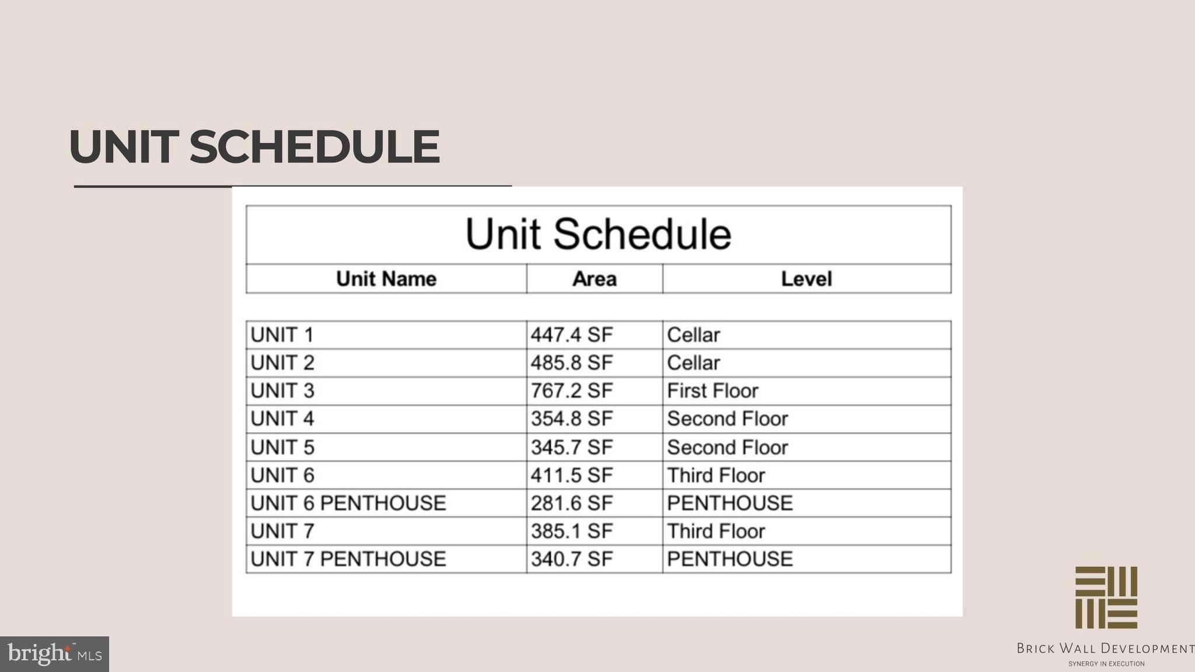Viewport: 1195px width, 672px height.
Task: Click the UNIT 6 PENTHOUSE name cell
Action: coord(348,503)
